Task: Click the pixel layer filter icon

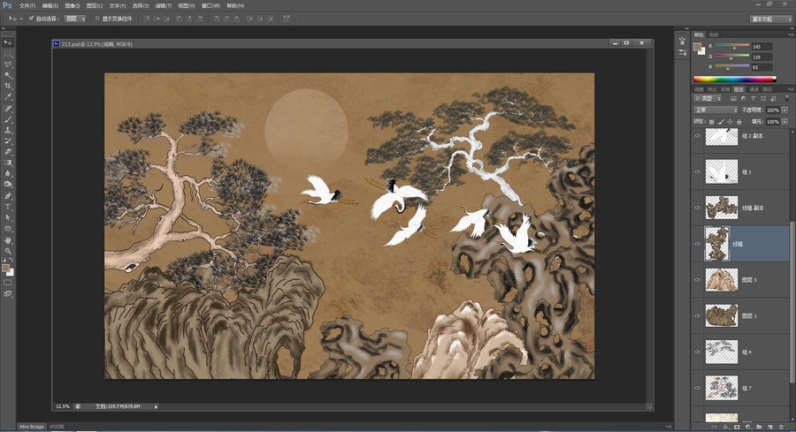Action: click(x=733, y=98)
